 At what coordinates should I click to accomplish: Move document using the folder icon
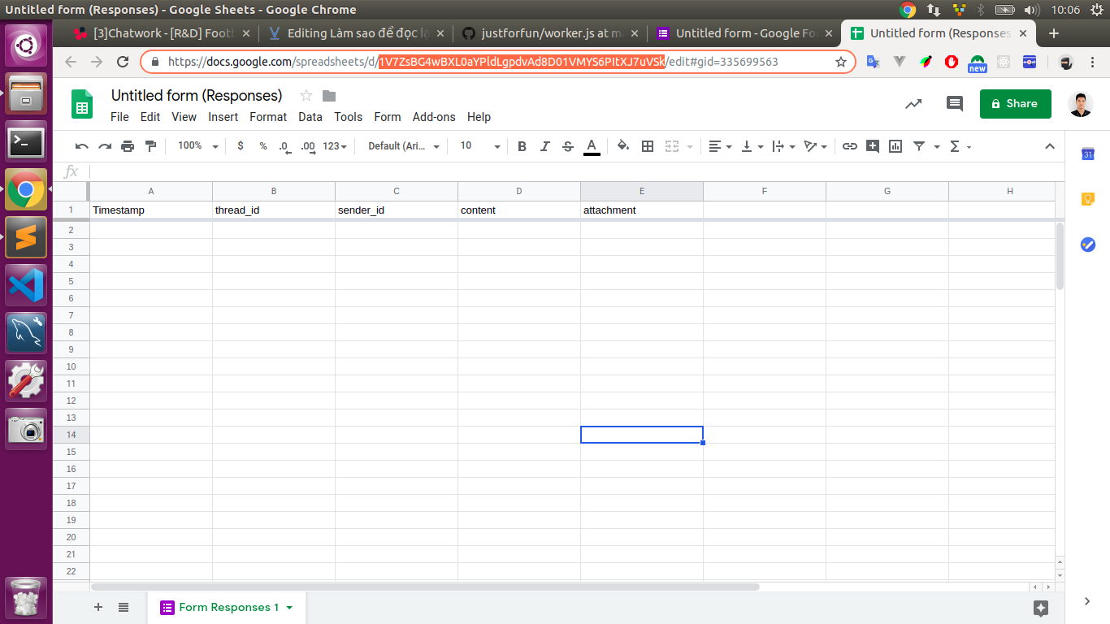pos(329,95)
